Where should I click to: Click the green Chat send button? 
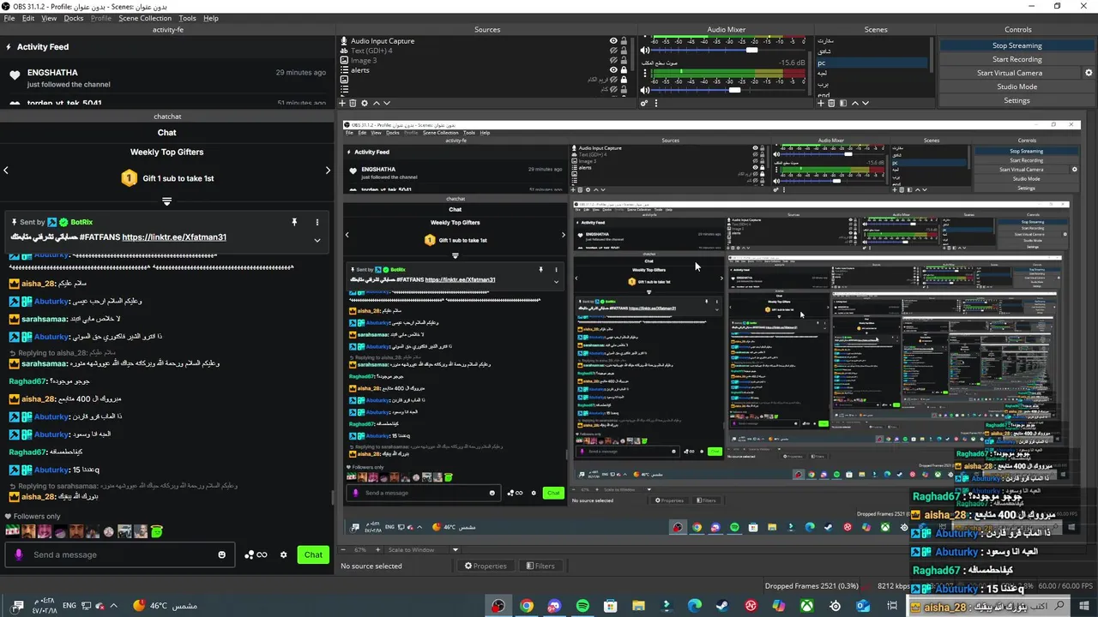(313, 554)
